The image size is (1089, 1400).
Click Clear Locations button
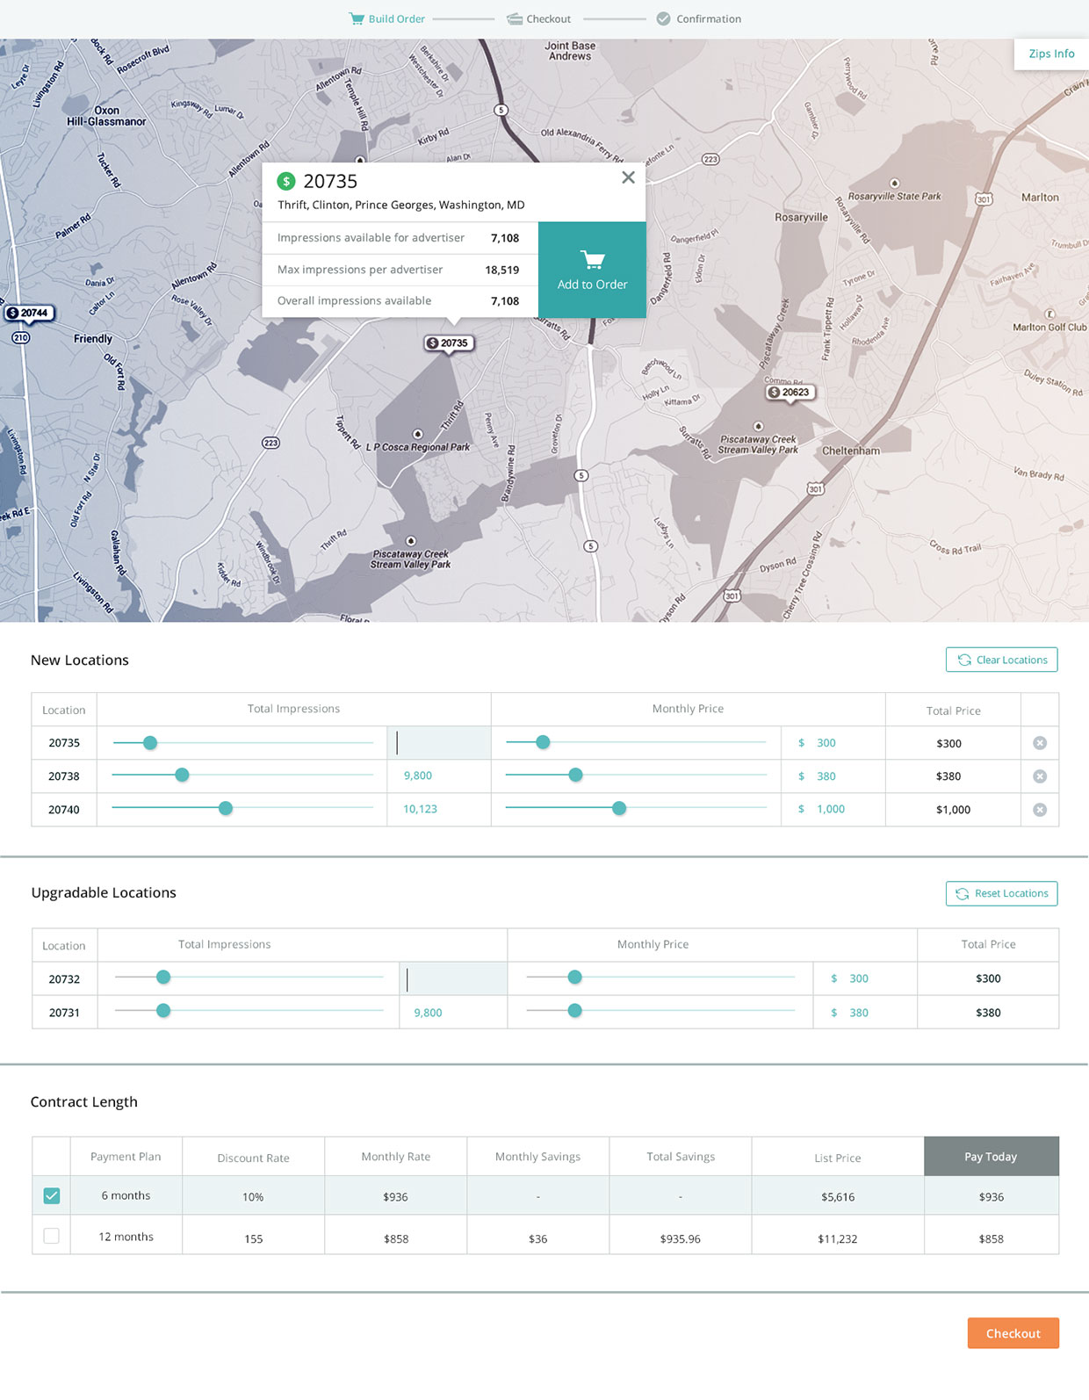point(1002,660)
